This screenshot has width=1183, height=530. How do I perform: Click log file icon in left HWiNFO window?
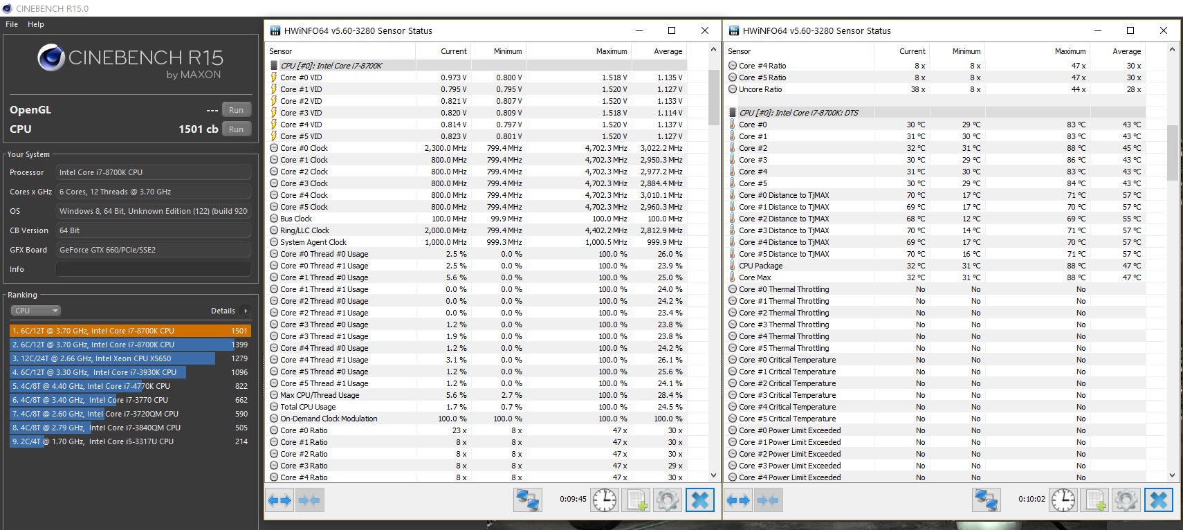(x=636, y=500)
